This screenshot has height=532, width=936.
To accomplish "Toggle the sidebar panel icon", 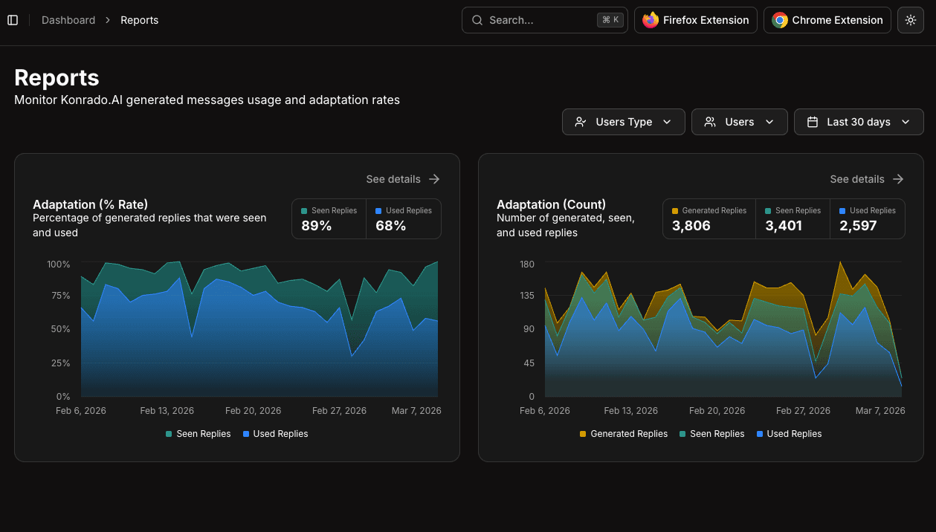I will pos(13,20).
